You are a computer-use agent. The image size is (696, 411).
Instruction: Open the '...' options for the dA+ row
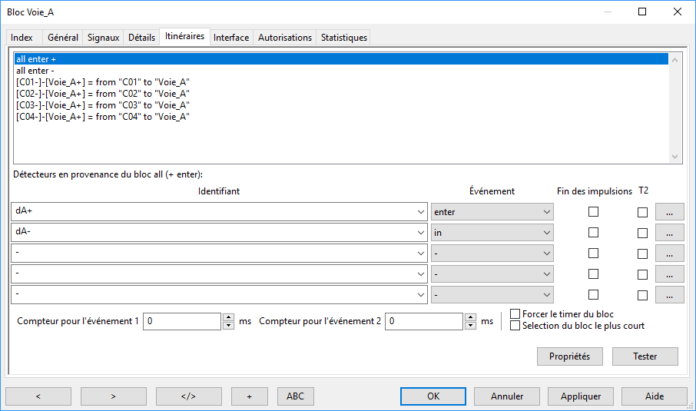[x=669, y=212]
